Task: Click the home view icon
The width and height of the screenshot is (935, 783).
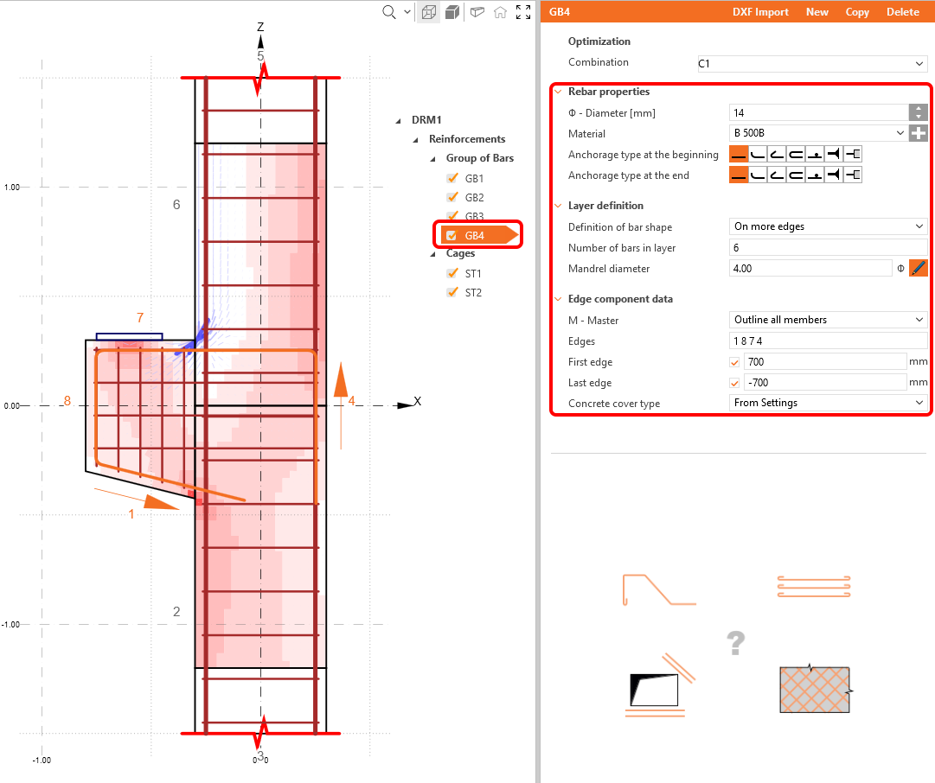Action: 500,11
